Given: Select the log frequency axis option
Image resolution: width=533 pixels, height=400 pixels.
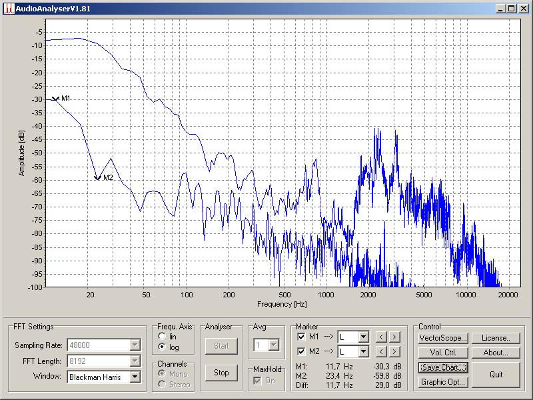Looking at the screenshot, I should (x=162, y=347).
